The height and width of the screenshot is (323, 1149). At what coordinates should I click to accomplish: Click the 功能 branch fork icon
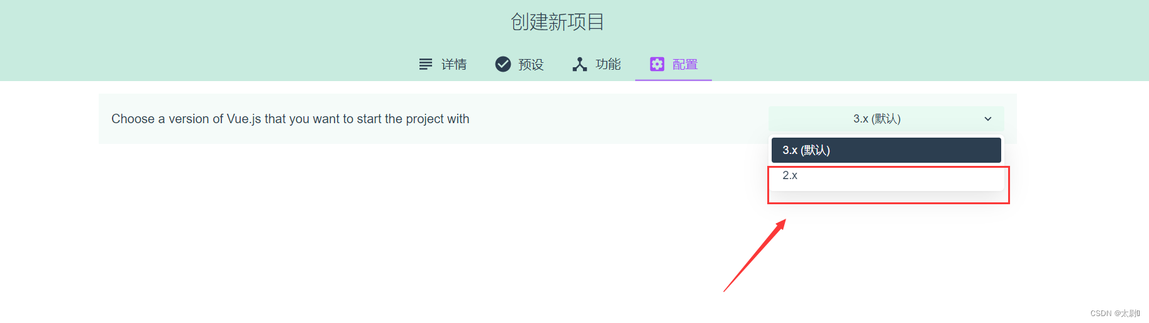point(580,64)
